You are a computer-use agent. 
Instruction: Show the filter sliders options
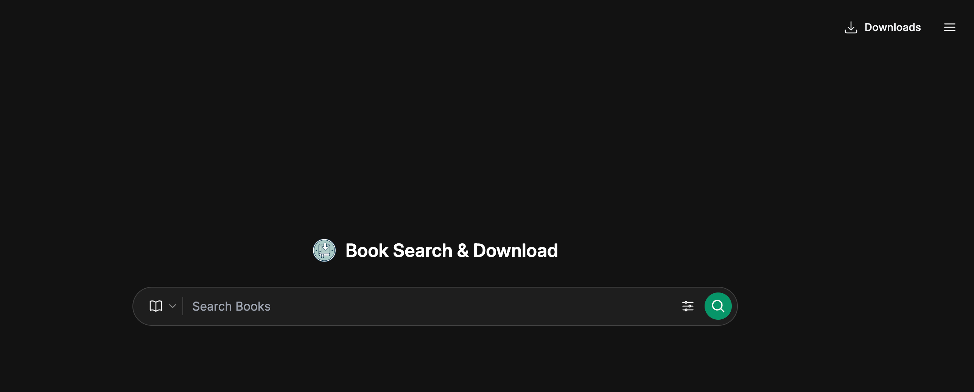point(688,306)
